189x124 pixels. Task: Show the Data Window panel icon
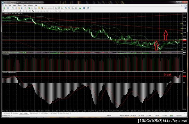(16, 8)
